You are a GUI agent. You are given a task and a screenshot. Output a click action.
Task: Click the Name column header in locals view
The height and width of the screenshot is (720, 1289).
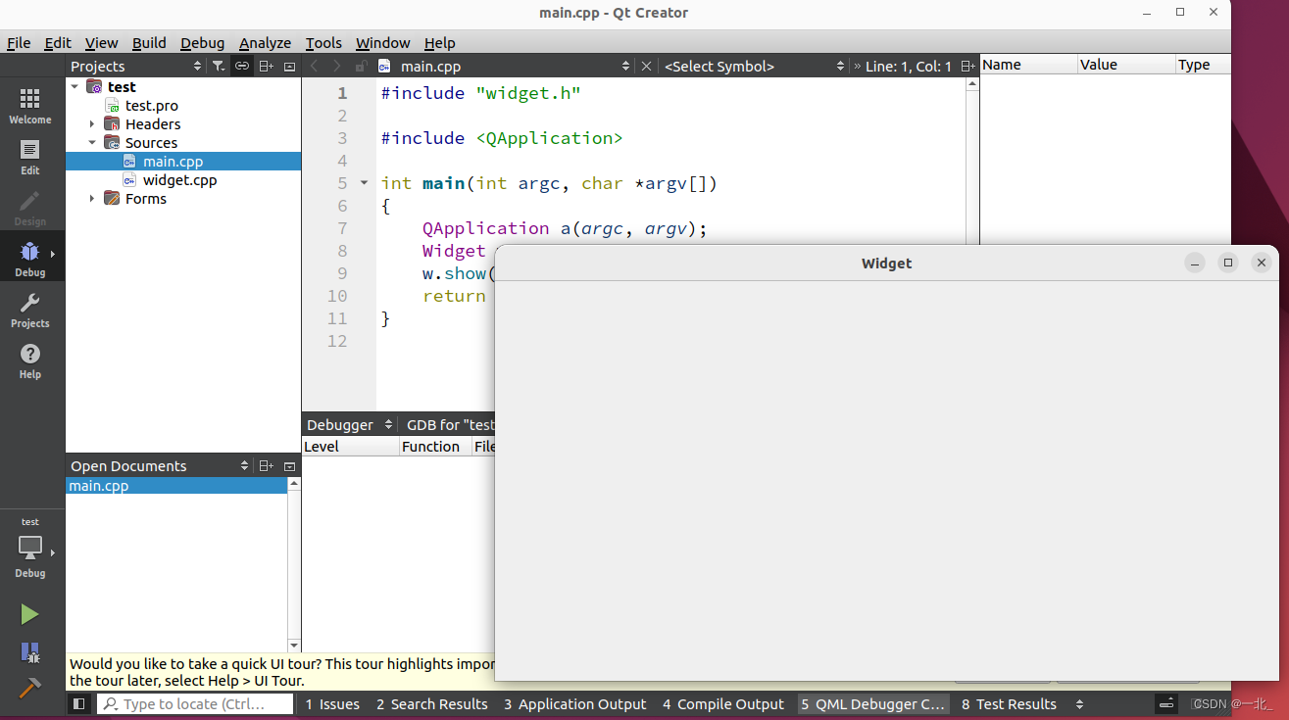tap(1027, 65)
